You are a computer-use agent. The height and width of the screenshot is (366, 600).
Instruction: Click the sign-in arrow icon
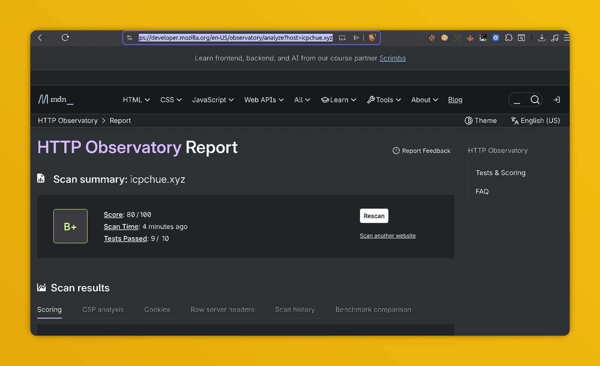(x=556, y=100)
